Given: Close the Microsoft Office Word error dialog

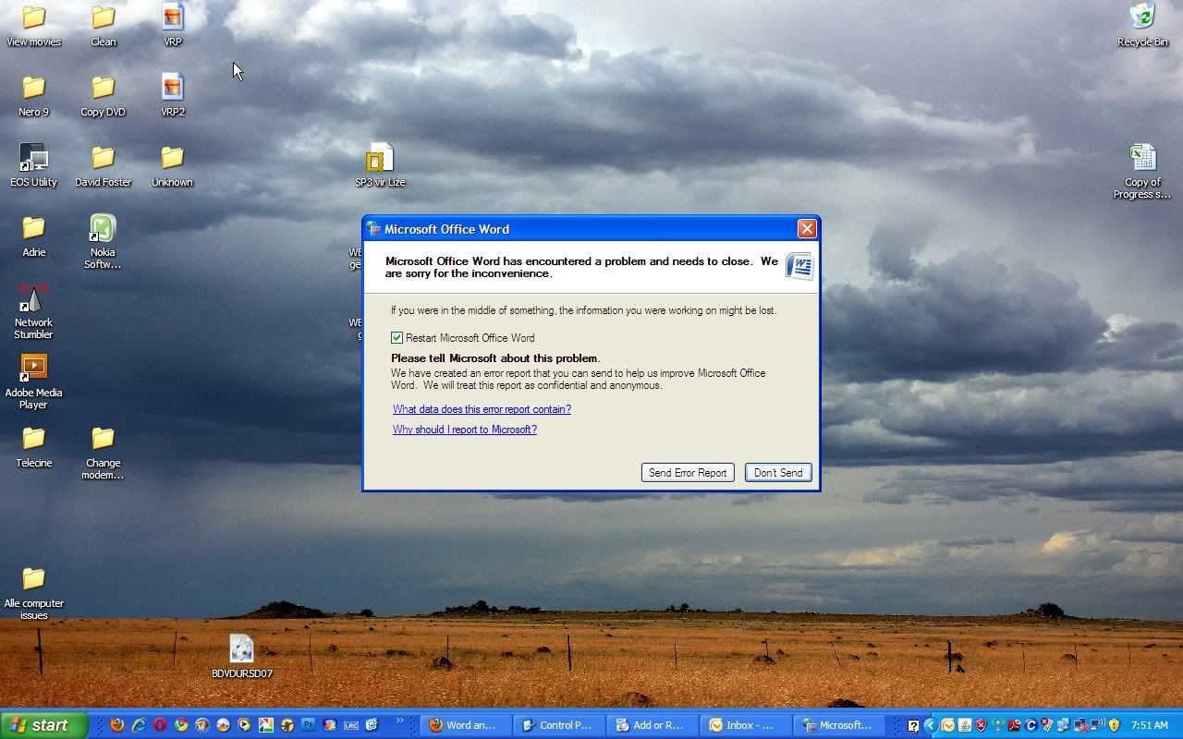Looking at the screenshot, I should point(807,229).
